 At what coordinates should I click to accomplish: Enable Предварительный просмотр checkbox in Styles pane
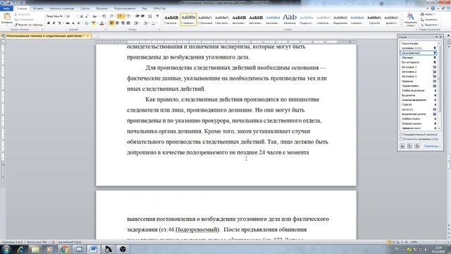point(401,135)
